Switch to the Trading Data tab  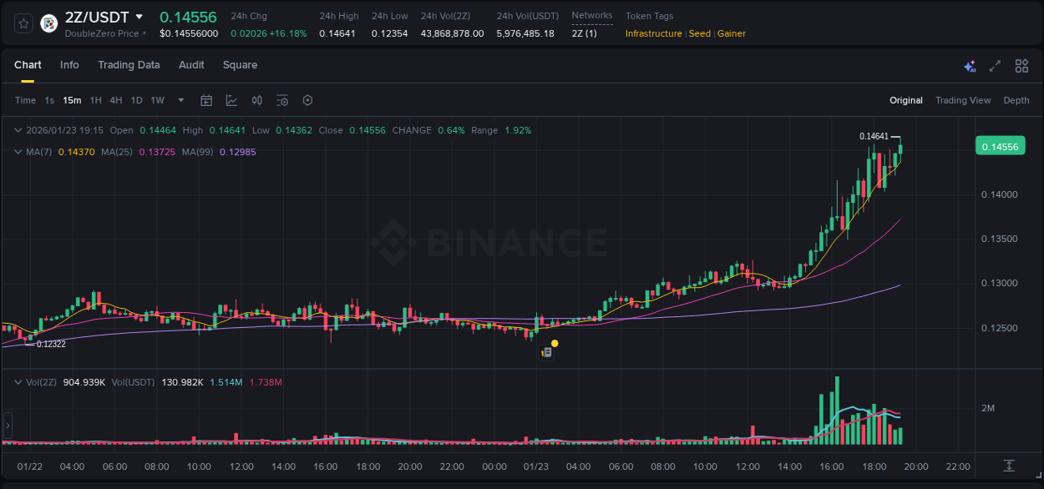[129, 65]
